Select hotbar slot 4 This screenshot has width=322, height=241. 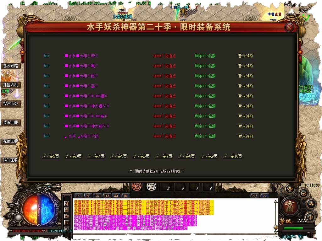(180, 187)
